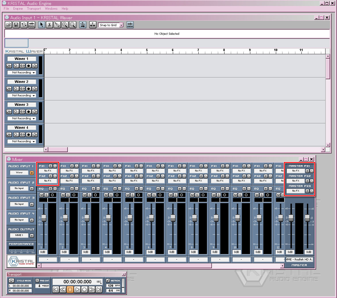The height and width of the screenshot is (298, 337).
Task: Select Audio Input 1 Waver plugin button
Action: point(19,172)
